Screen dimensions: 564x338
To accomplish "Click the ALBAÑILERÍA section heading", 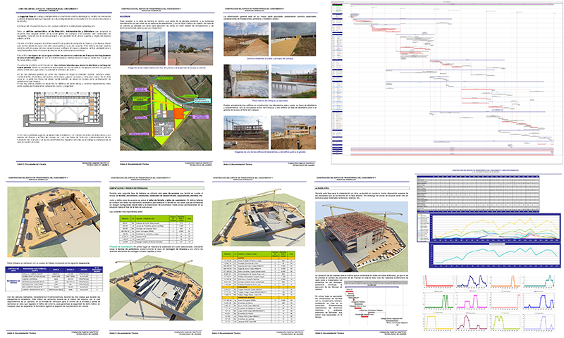I will (x=321, y=188).
